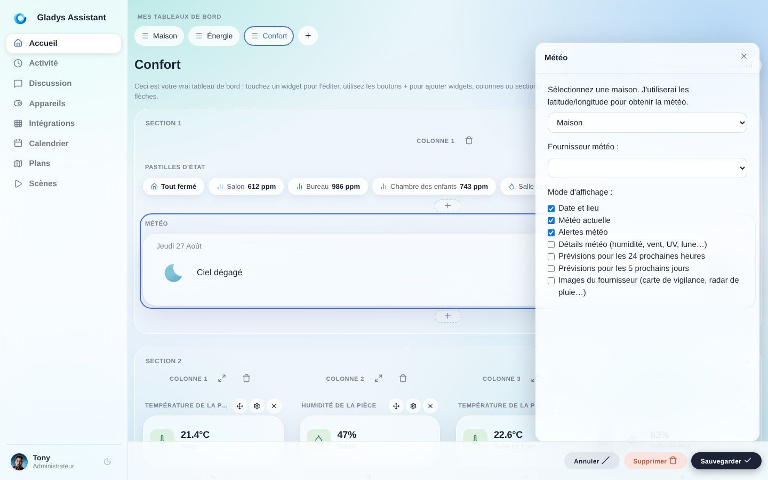Open Intégrations in the sidebar
This screenshot has height=480, width=768.
point(63,123)
